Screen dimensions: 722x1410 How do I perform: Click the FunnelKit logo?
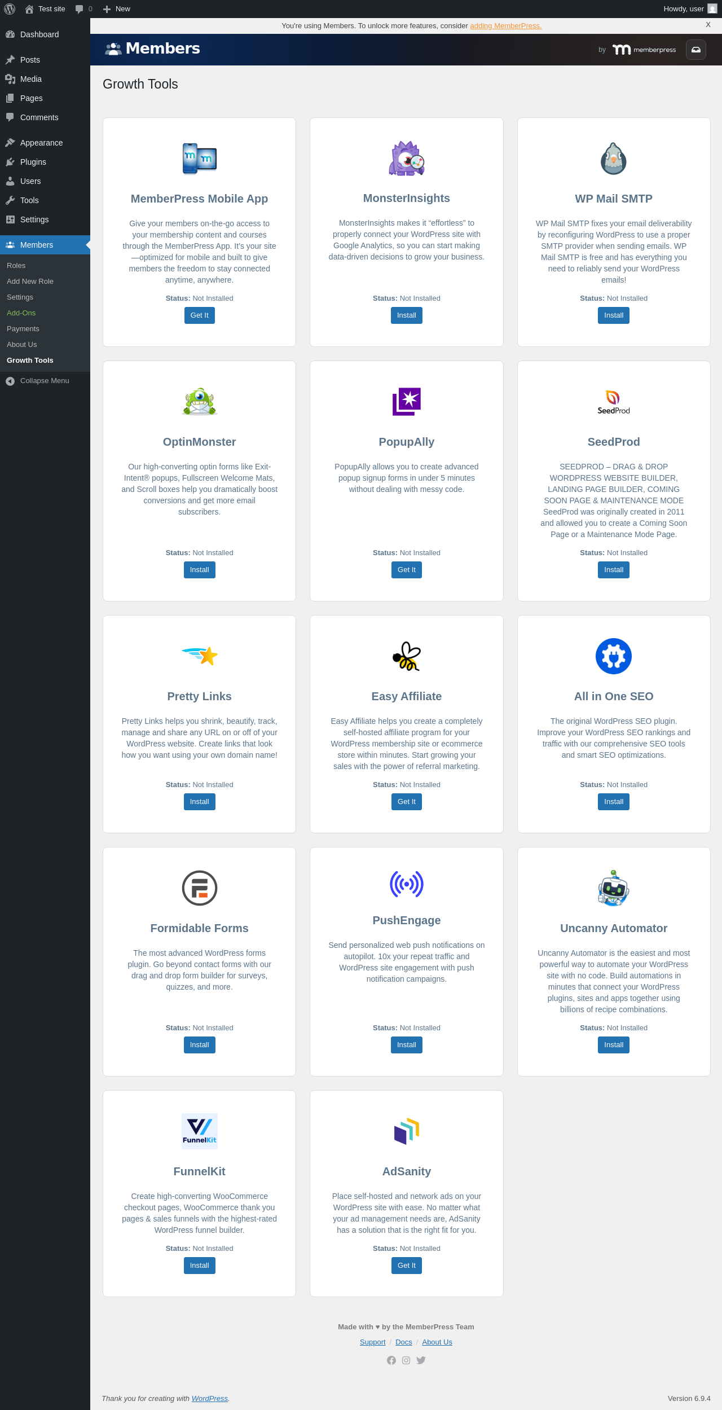coord(200,1131)
